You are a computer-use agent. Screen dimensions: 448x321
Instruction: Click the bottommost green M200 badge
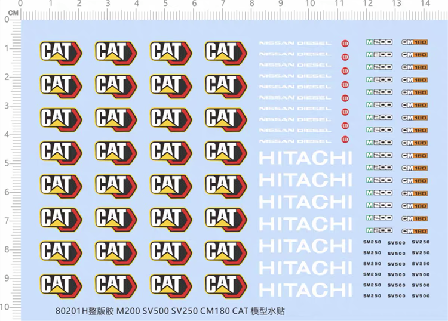[379, 230]
